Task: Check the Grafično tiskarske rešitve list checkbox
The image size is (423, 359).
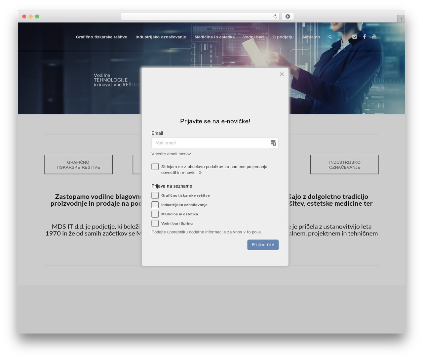Action: pyautogui.click(x=155, y=195)
